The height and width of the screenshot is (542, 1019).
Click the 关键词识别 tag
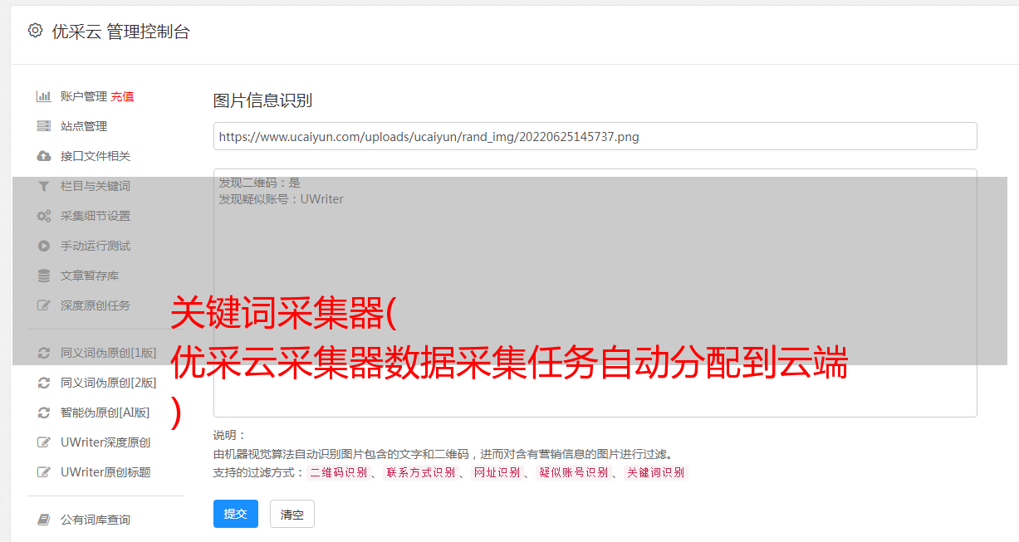click(x=655, y=472)
